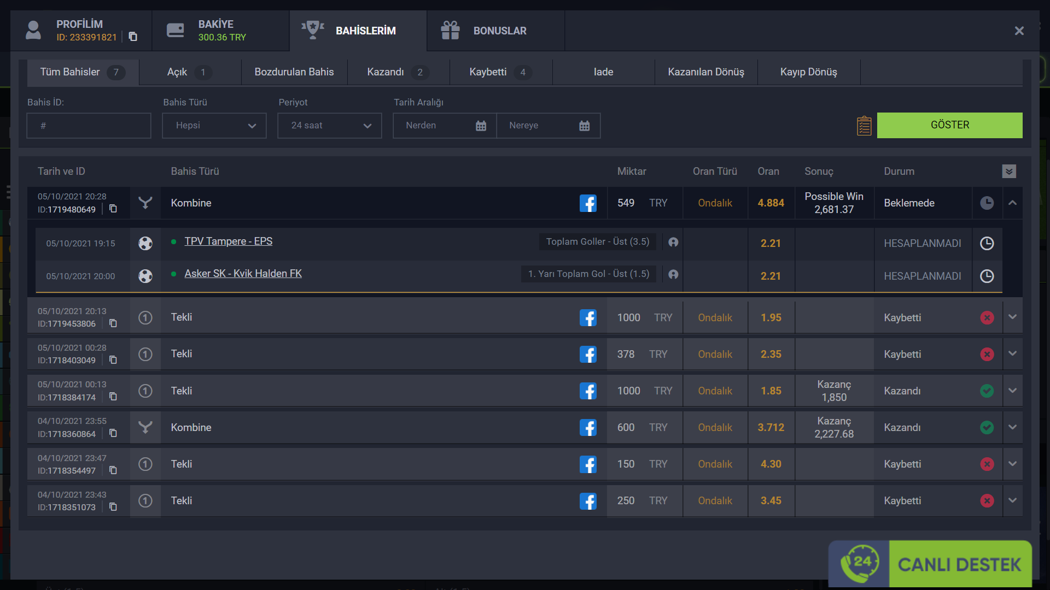This screenshot has width=1050, height=590.
Task: Copy bet ID 1719453806
Action: click(113, 323)
